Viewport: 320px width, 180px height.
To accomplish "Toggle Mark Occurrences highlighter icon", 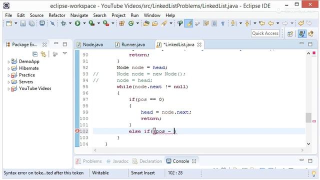I will coord(189,23).
